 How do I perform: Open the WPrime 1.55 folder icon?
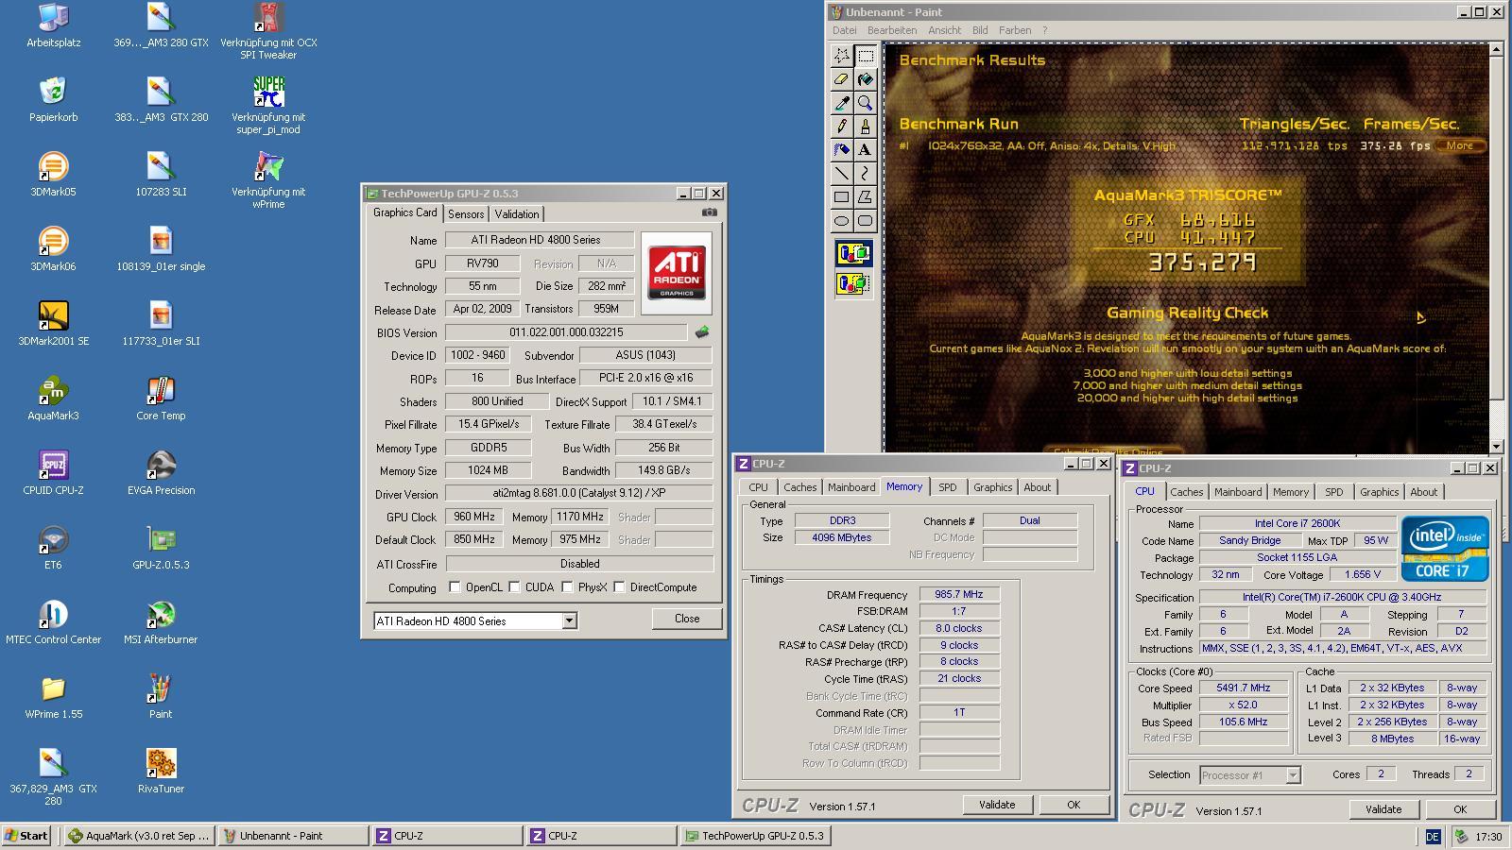53,696
